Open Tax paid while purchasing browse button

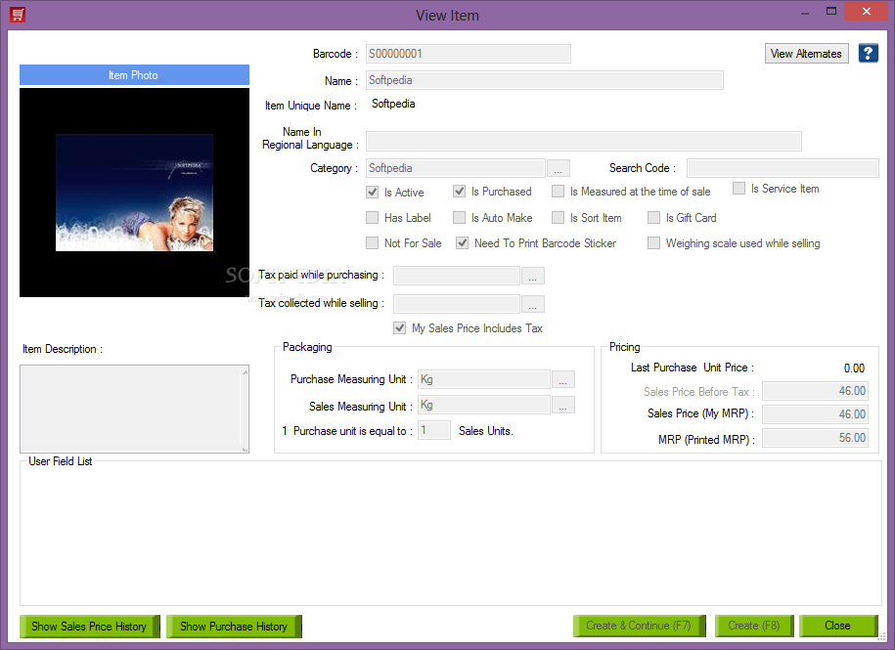click(532, 276)
